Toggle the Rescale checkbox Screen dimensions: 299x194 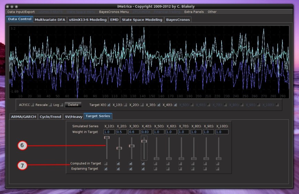click(x=50, y=105)
